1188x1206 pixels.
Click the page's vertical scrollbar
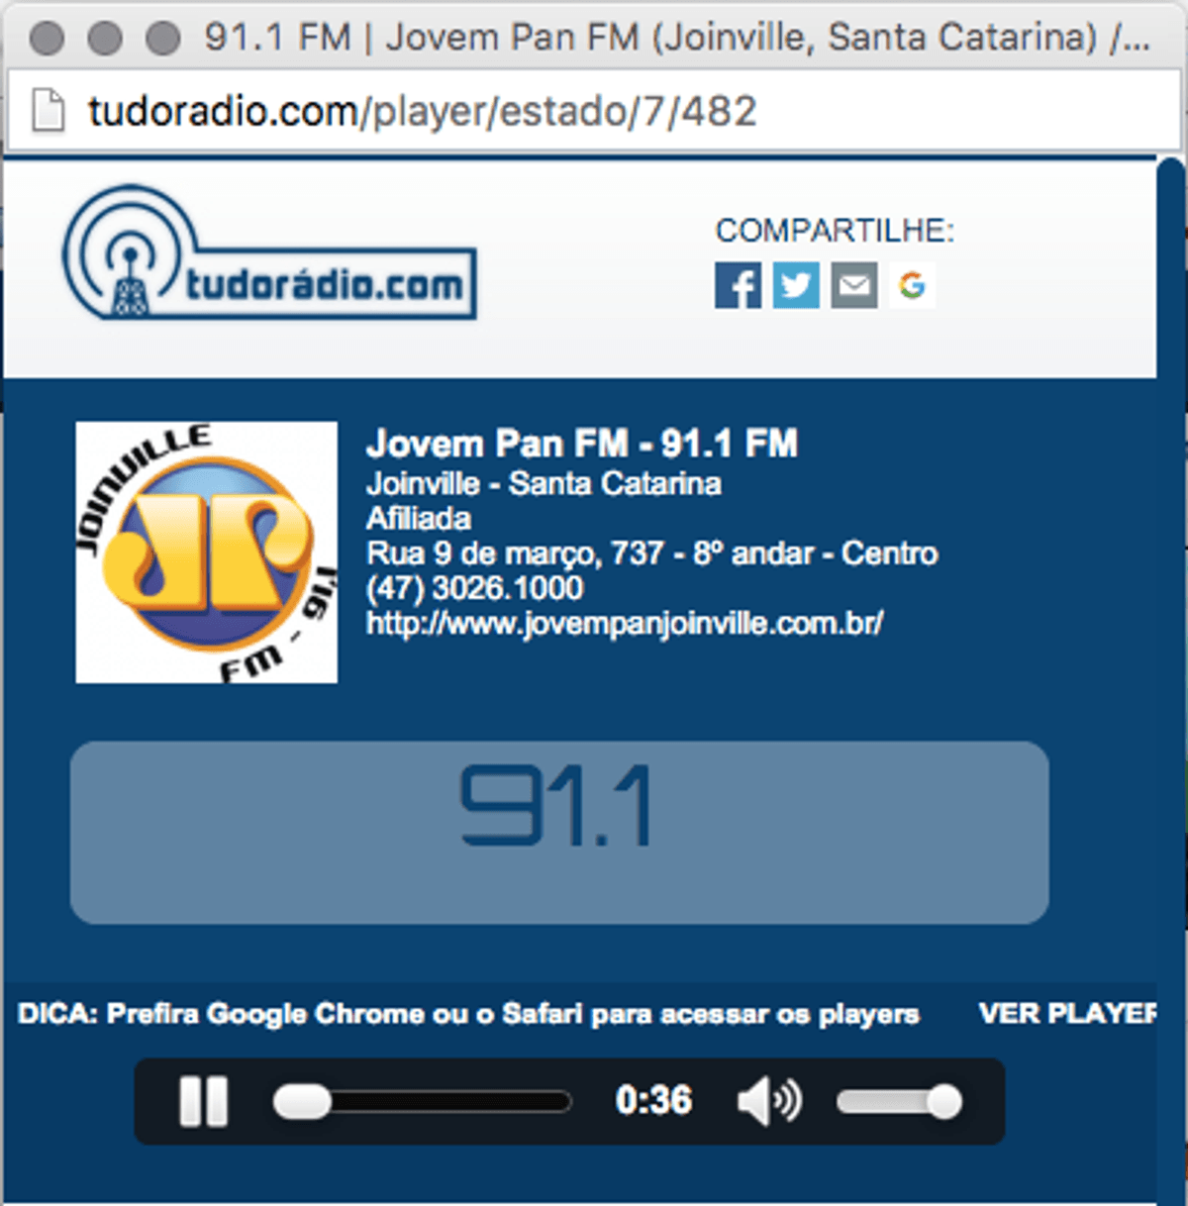pyautogui.click(x=1171, y=681)
